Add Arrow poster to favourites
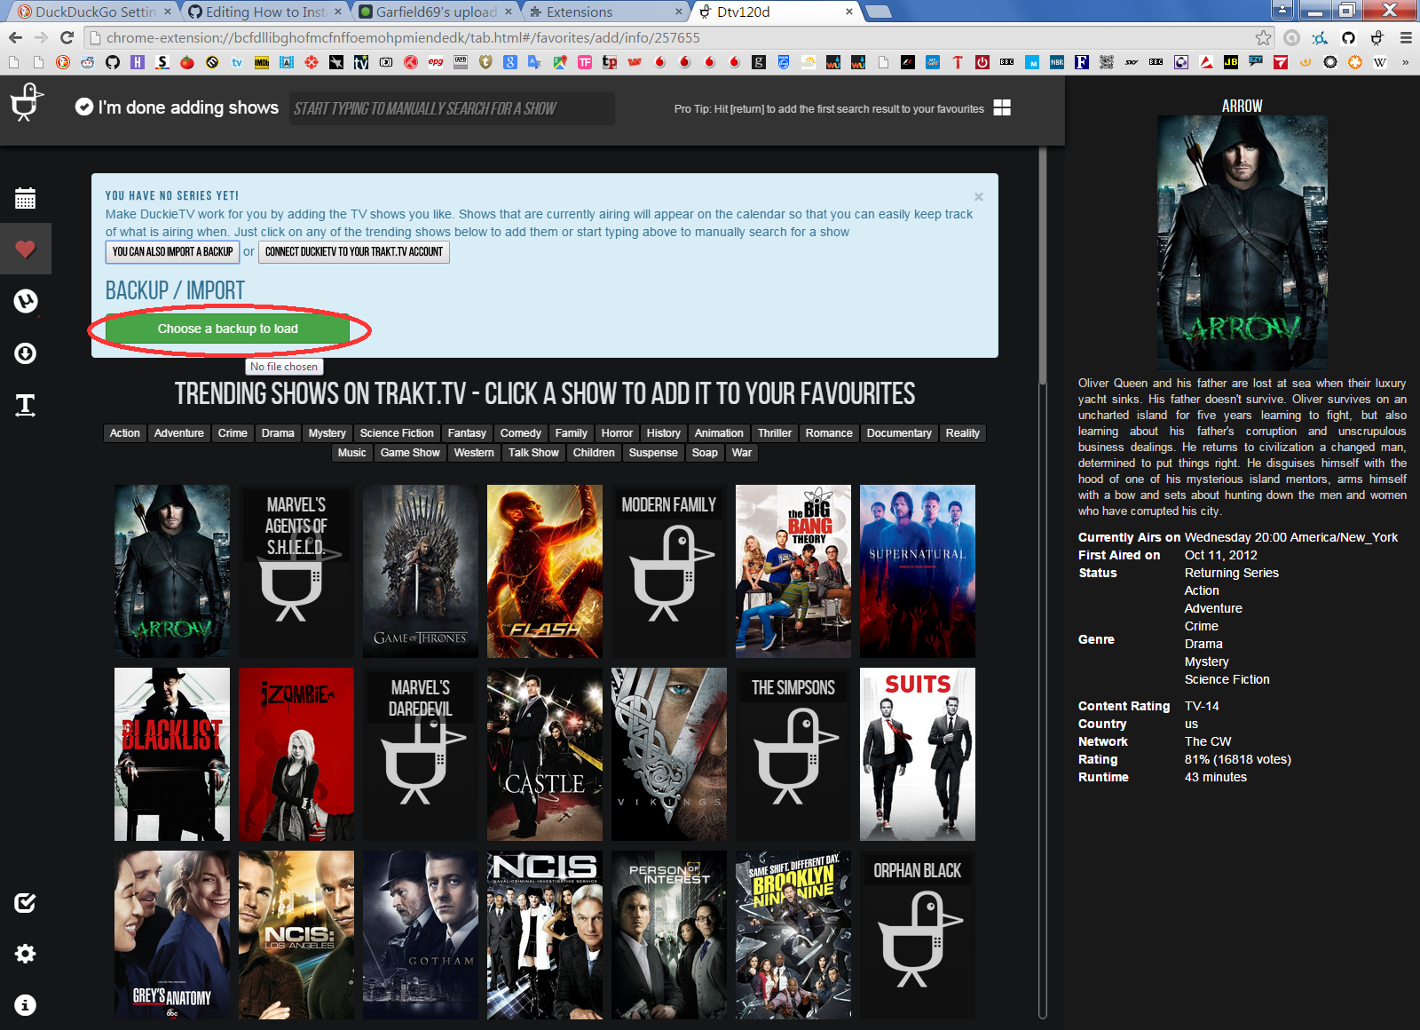Viewport: 1420px width, 1030px height. pyautogui.click(x=172, y=571)
